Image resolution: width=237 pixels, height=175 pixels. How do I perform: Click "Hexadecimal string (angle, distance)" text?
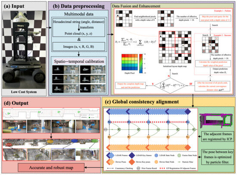tap(78, 22)
